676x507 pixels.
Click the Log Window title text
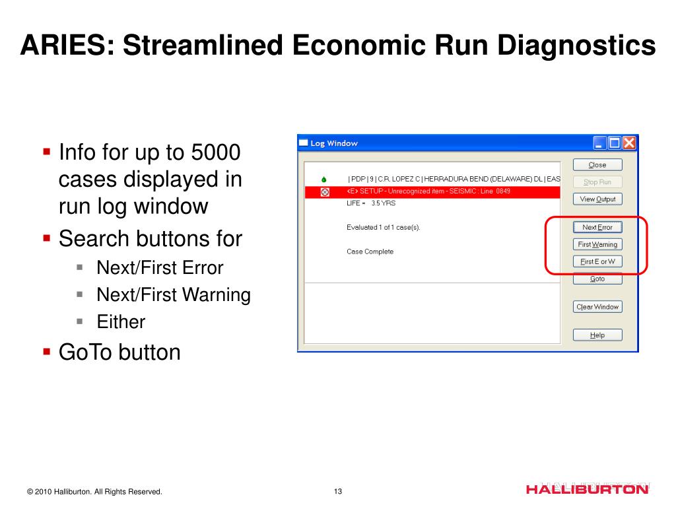tap(334, 143)
